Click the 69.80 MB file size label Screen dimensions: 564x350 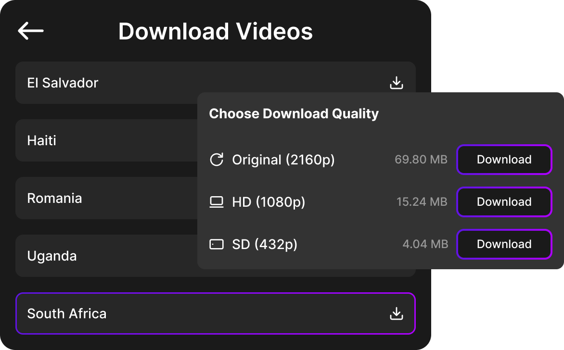coord(421,160)
